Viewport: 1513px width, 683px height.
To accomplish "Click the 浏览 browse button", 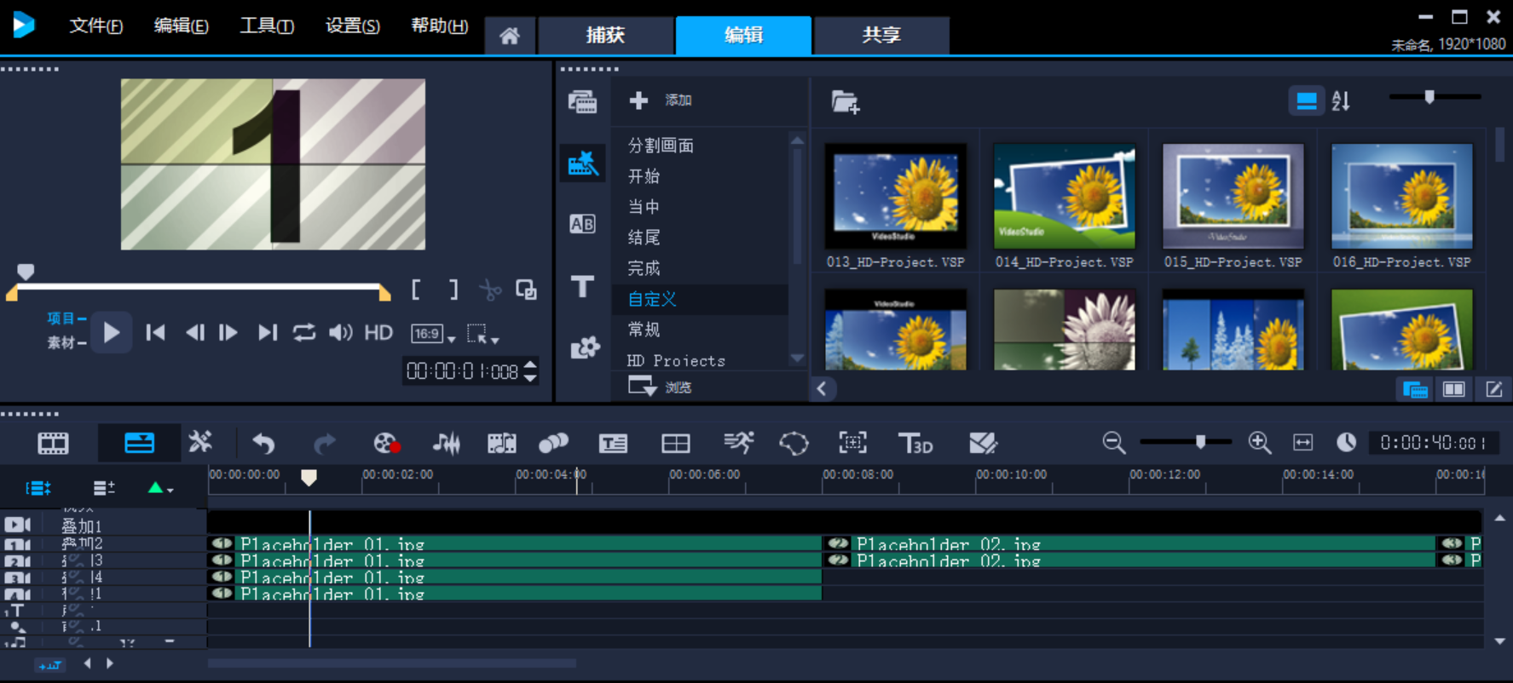I will click(x=661, y=387).
